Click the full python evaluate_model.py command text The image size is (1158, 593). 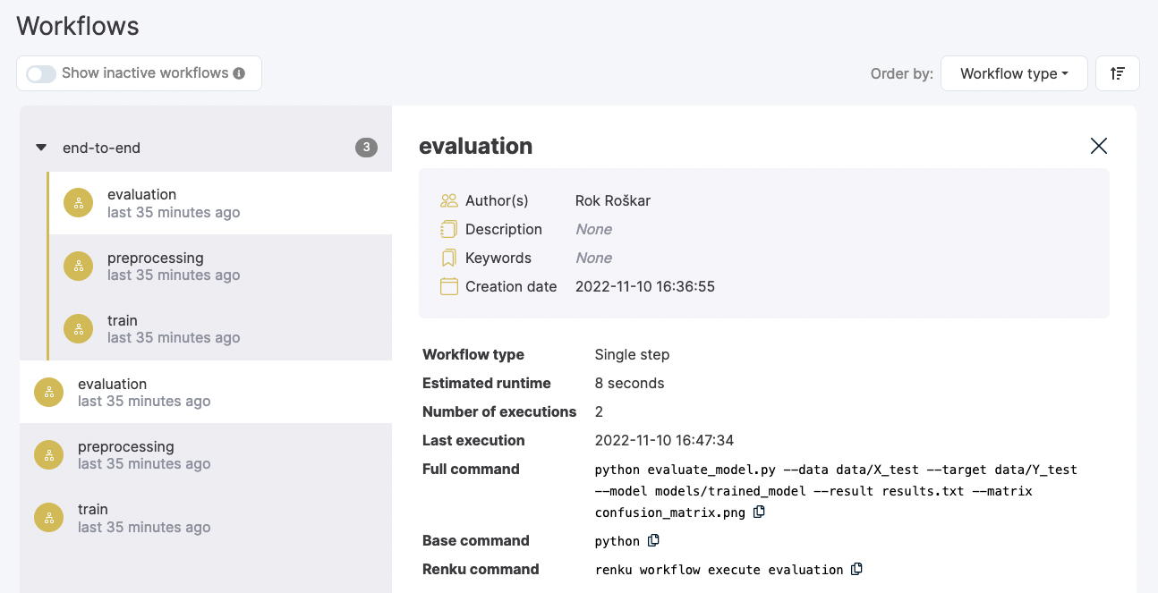tap(836, 491)
